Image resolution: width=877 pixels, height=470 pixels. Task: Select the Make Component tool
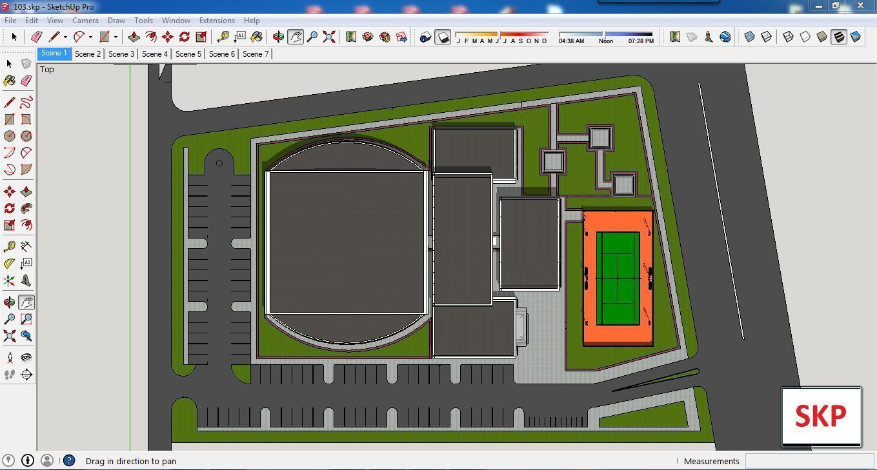(26, 64)
